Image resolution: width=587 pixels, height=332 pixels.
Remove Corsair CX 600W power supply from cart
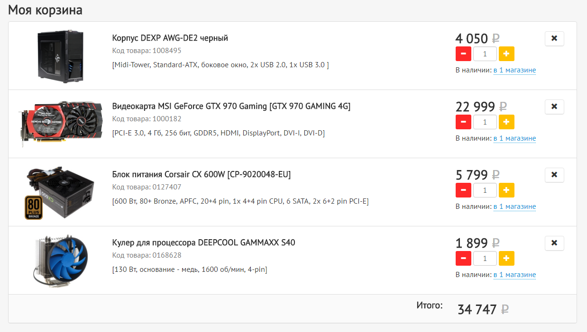[x=554, y=175]
